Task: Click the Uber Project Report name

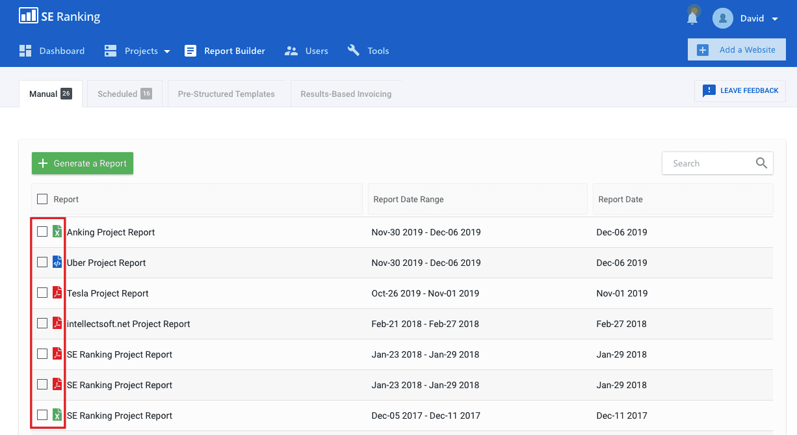Action: pos(106,263)
